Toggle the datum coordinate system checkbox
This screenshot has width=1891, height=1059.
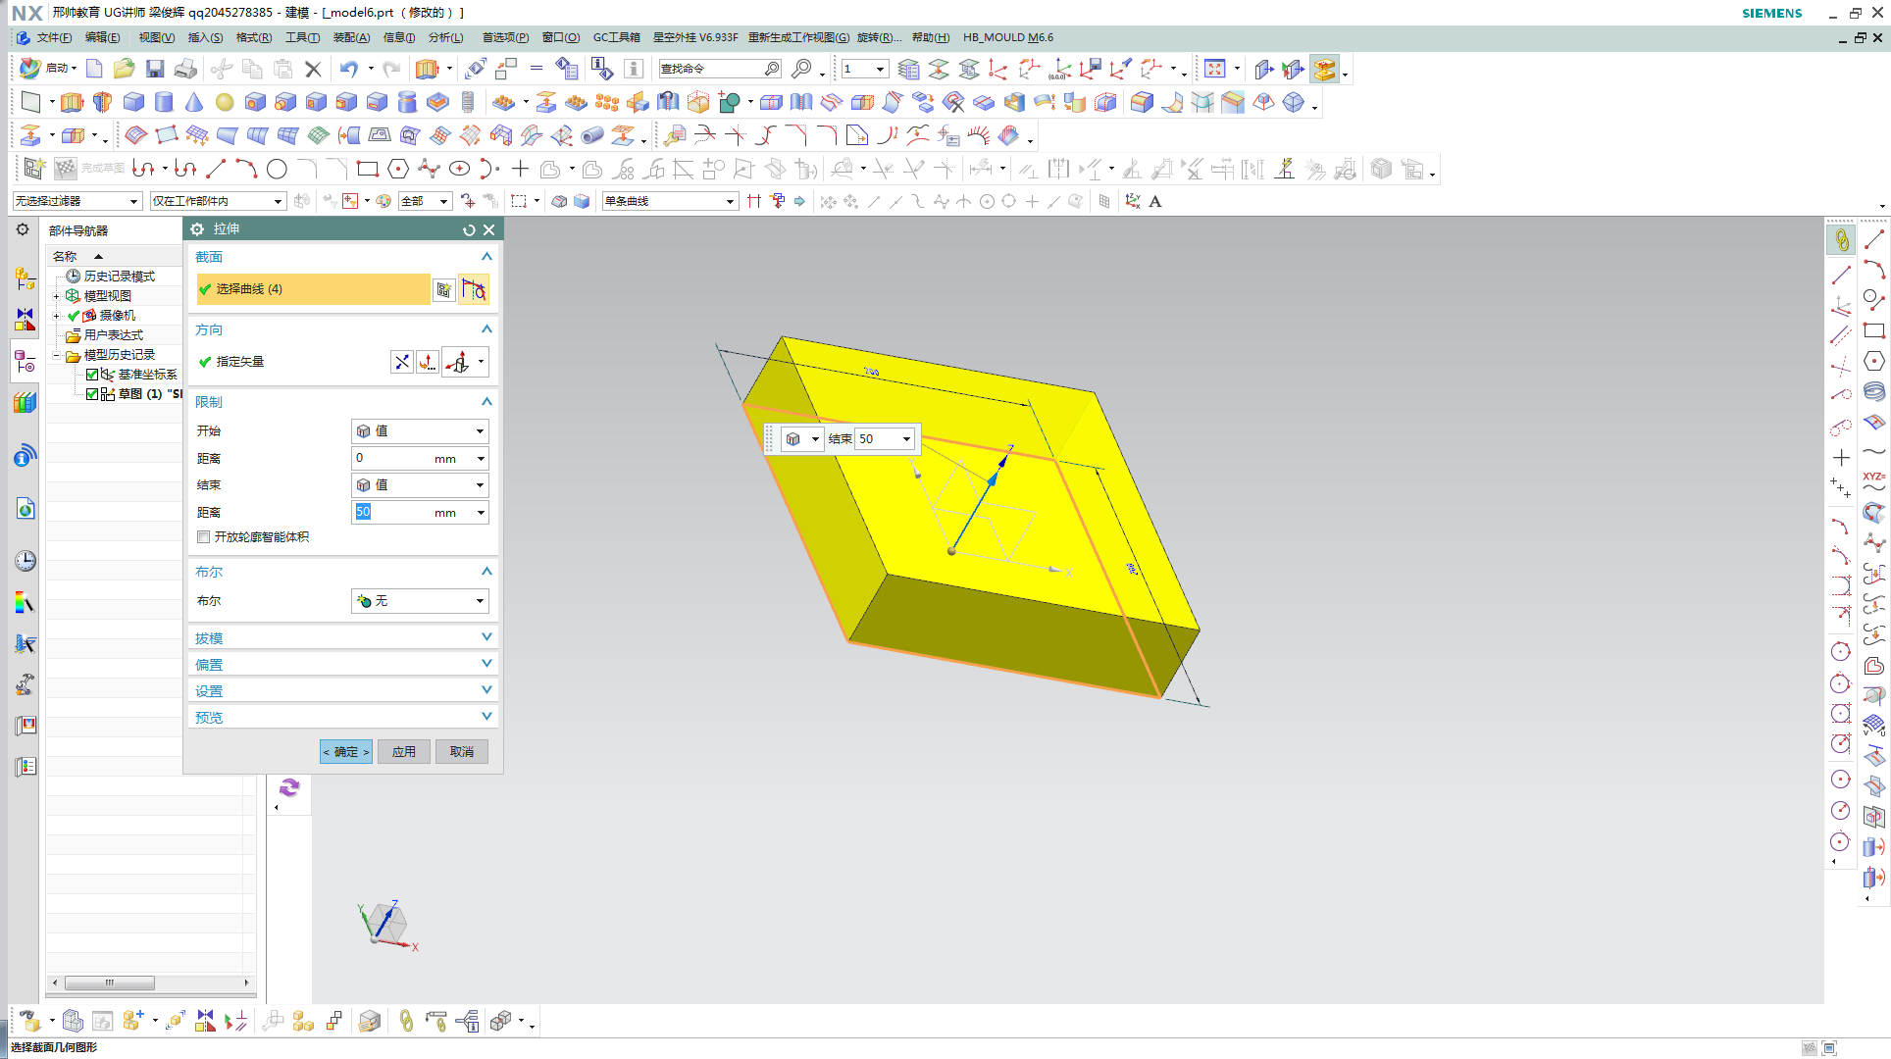[x=92, y=375]
